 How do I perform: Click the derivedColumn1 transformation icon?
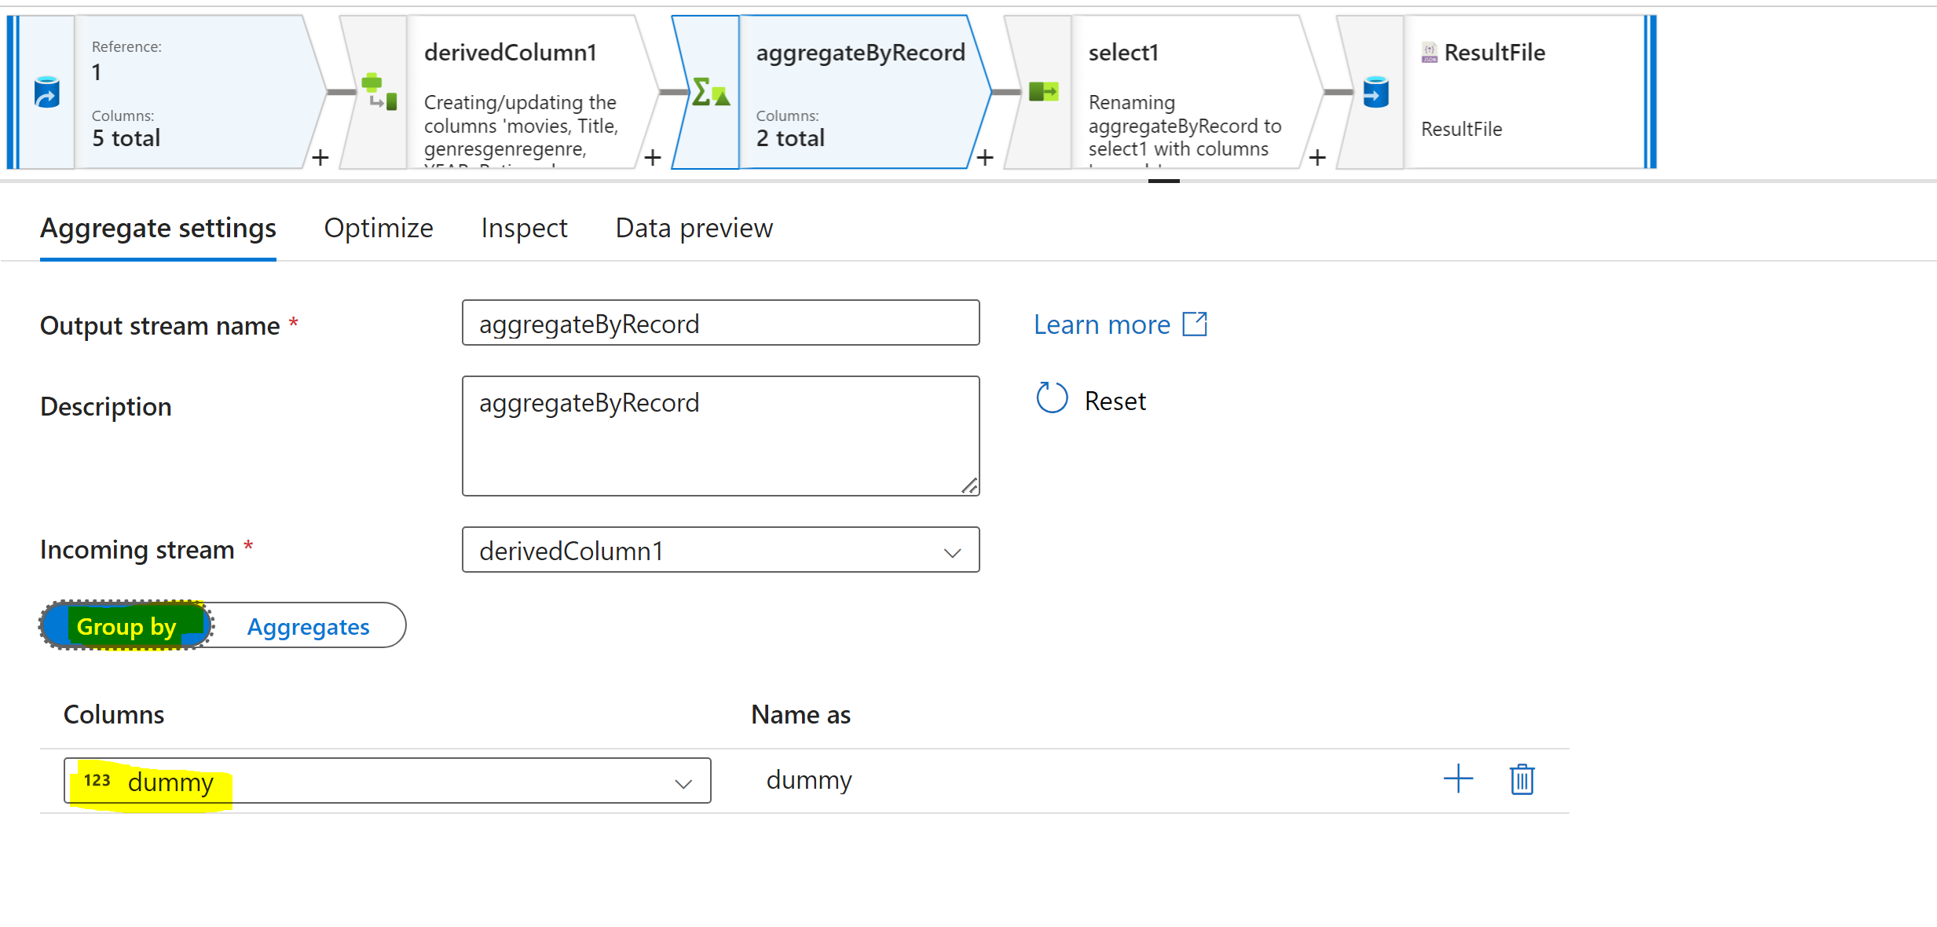click(x=377, y=92)
